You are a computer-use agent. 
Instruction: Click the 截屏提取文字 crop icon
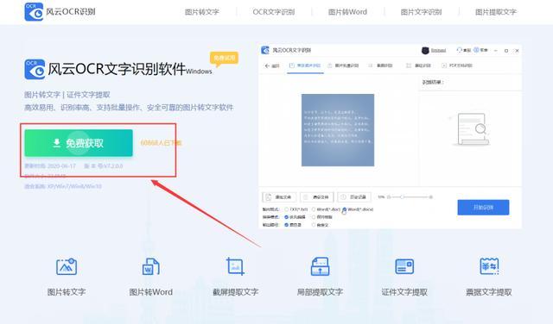[x=235, y=266]
